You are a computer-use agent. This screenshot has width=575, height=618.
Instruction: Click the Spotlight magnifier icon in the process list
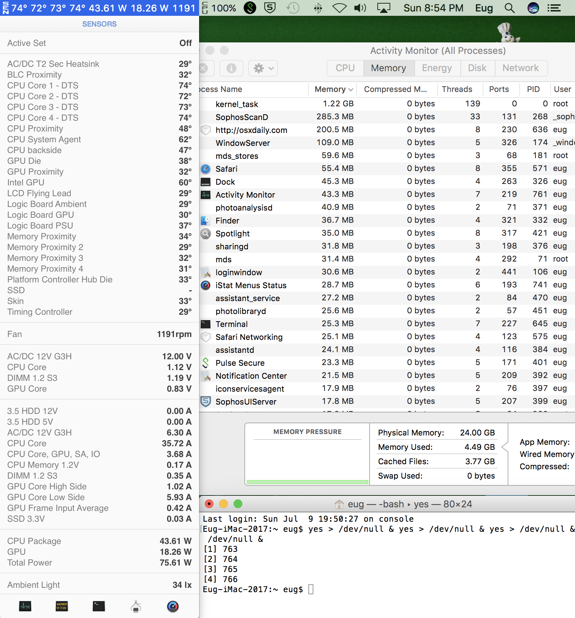coord(206,234)
